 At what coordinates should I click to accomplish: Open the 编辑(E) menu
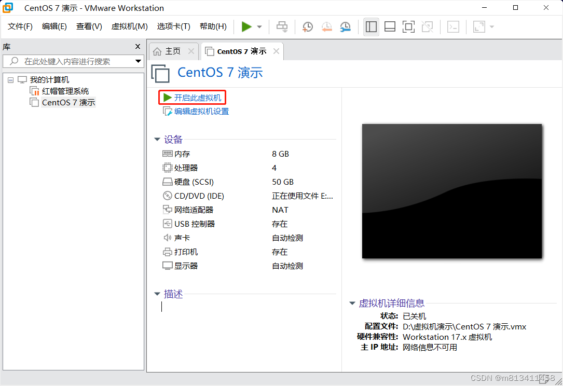click(54, 26)
